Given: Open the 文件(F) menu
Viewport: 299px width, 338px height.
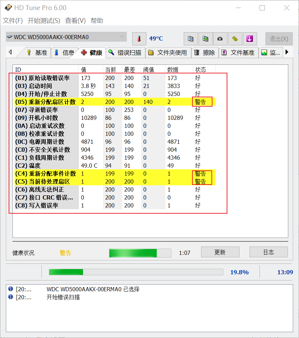Looking at the screenshot, I should click(x=13, y=21).
